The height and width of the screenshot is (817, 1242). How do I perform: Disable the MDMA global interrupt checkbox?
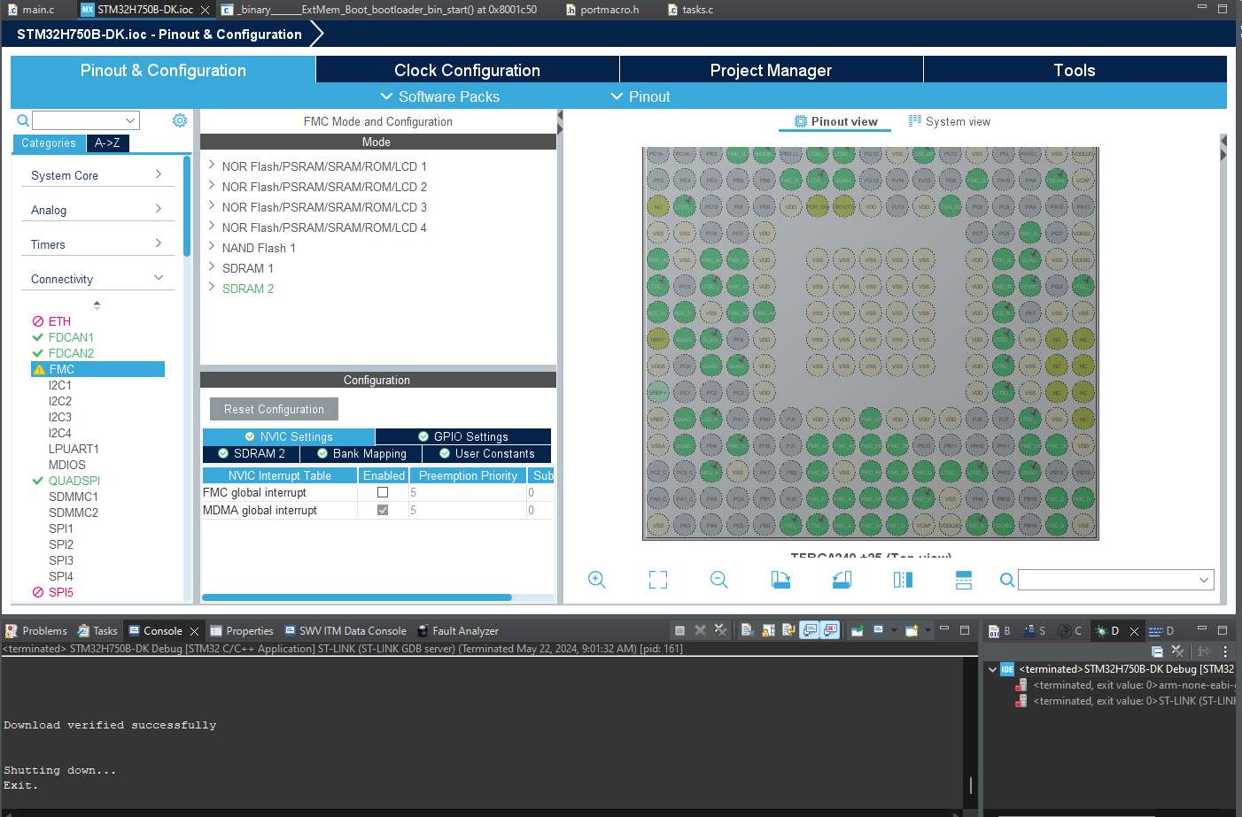tap(384, 510)
